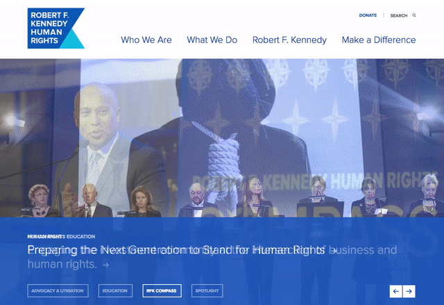The height and width of the screenshot is (305, 444).
Task: Switch to the Spotlight slide button
Action: pos(207,291)
